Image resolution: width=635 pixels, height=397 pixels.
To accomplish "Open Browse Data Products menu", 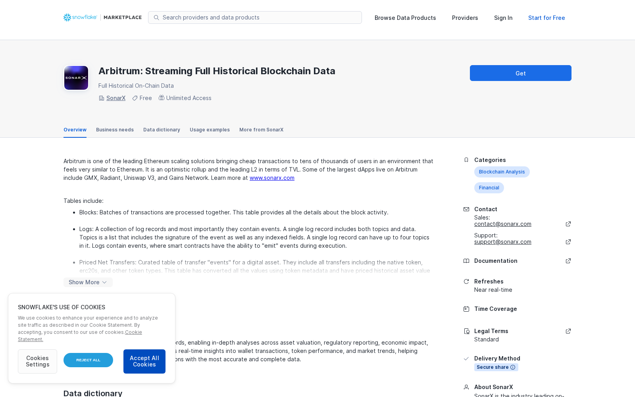I will [x=405, y=18].
